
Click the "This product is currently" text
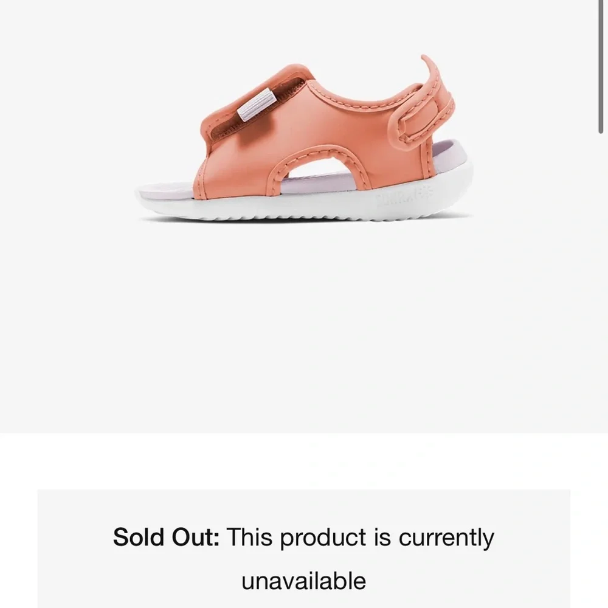360,537
